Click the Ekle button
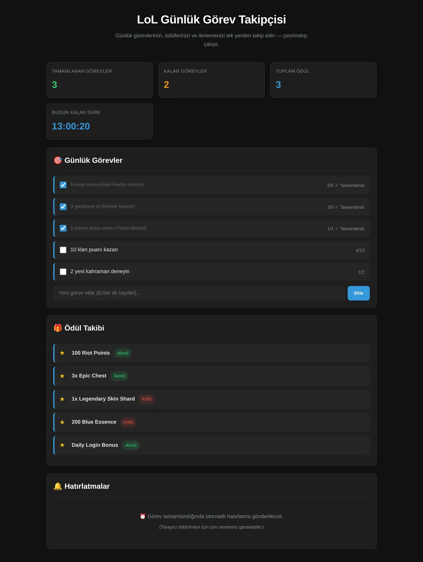The width and height of the screenshot is (423, 562). click(358, 293)
